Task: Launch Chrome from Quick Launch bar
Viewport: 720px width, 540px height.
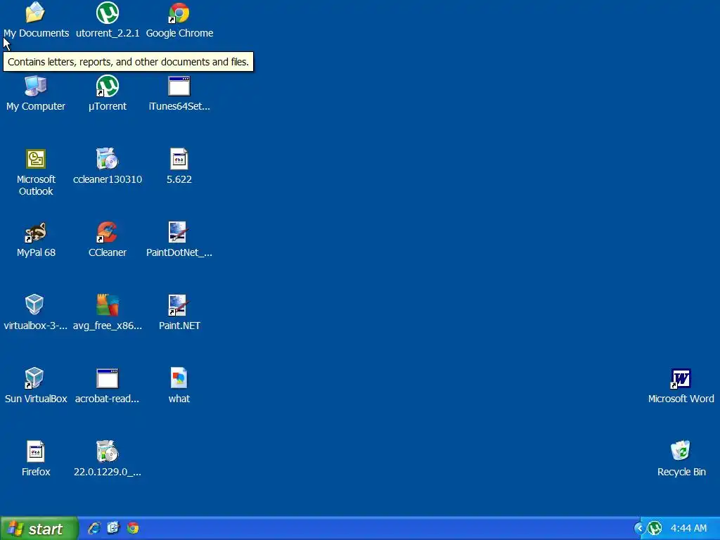Action: (133, 528)
